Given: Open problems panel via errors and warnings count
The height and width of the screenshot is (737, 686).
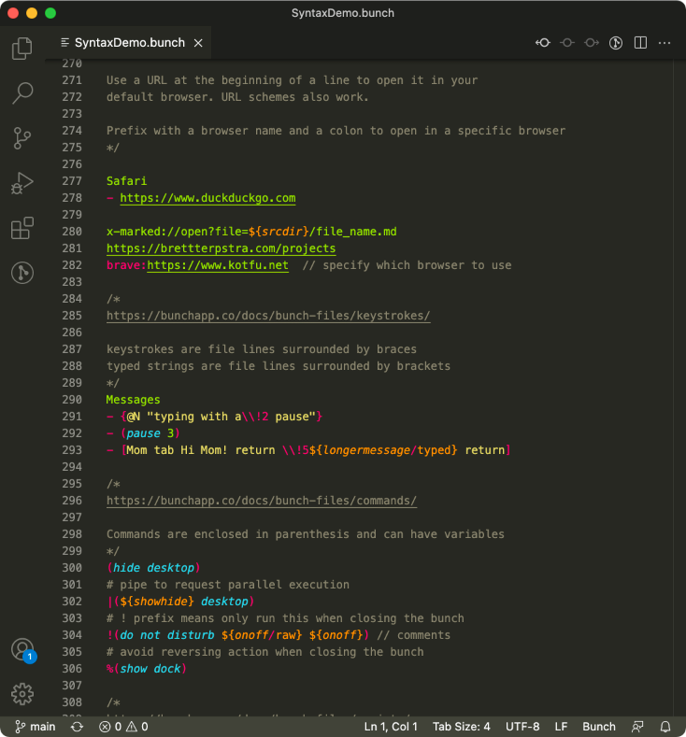Looking at the screenshot, I should (x=123, y=727).
